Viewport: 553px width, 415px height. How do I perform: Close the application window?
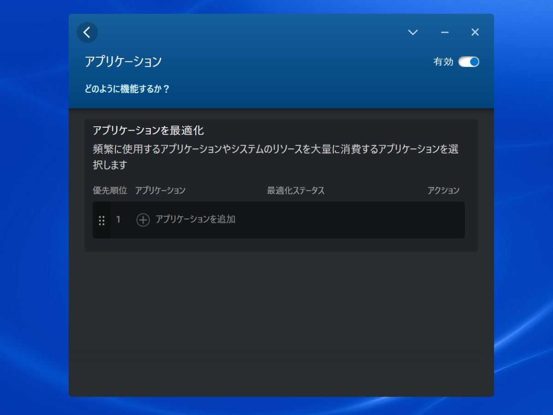tap(475, 32)
